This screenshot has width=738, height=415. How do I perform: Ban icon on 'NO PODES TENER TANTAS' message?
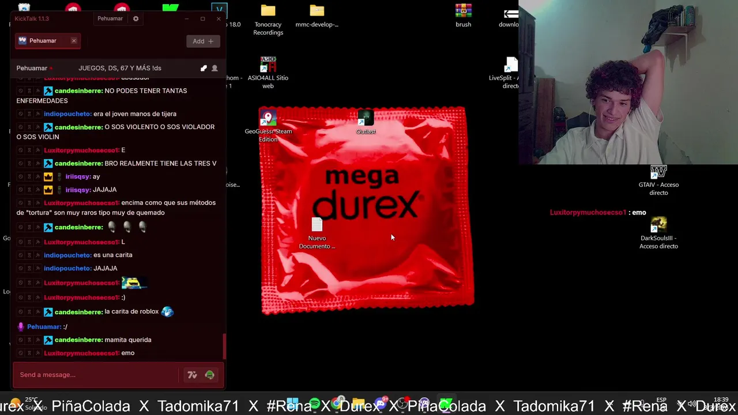(21, 91)
